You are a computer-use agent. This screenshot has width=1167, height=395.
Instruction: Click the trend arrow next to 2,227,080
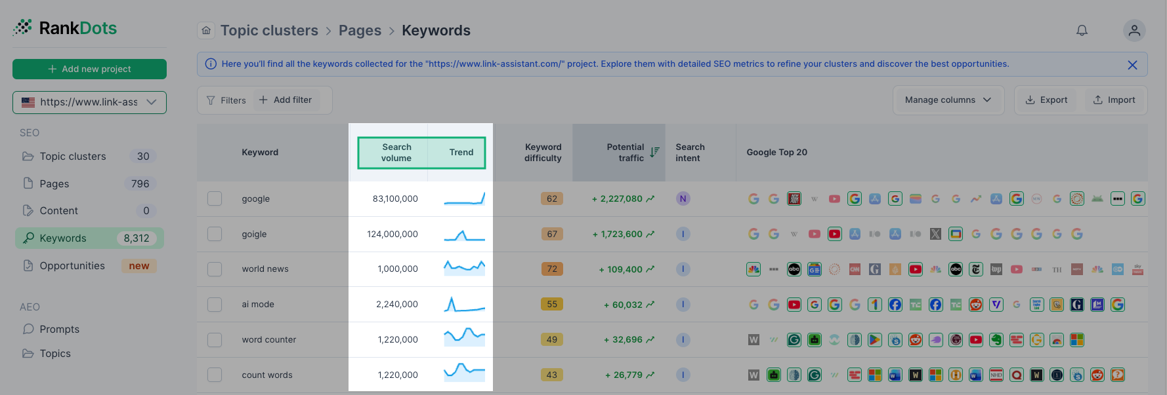[x=650, y=198]
